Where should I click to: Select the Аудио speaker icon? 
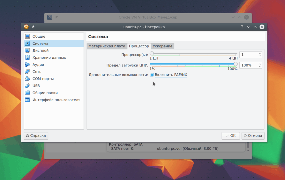[x=28, y=65]
